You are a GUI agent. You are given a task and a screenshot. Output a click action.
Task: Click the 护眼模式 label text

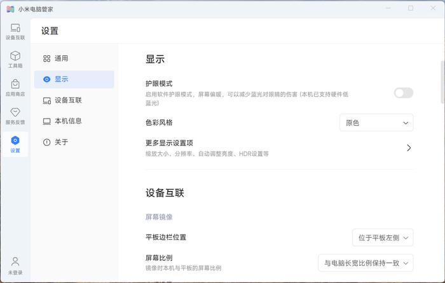159,84
